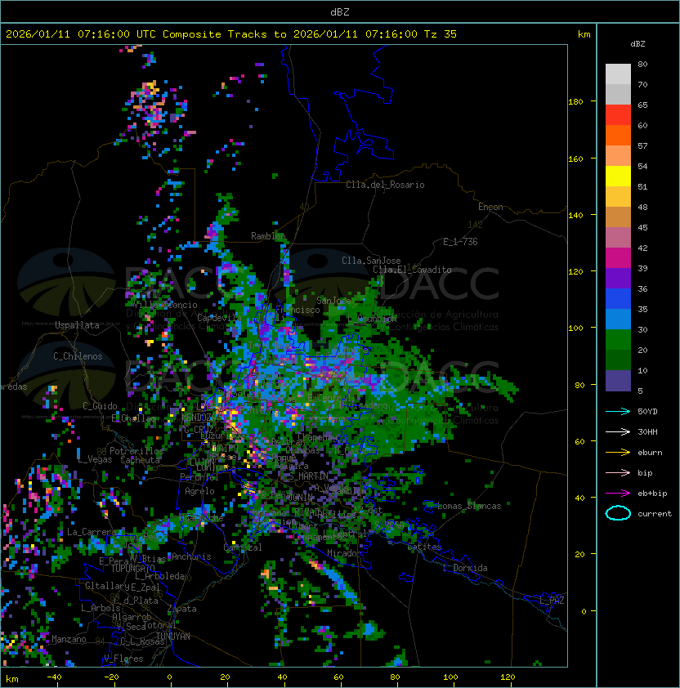680x688 pixels.
Task: Click the 'eburn' legend label
Action: click(650, 453)
